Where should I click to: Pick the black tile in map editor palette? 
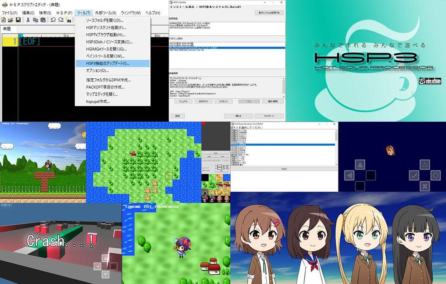pos(205,178)
